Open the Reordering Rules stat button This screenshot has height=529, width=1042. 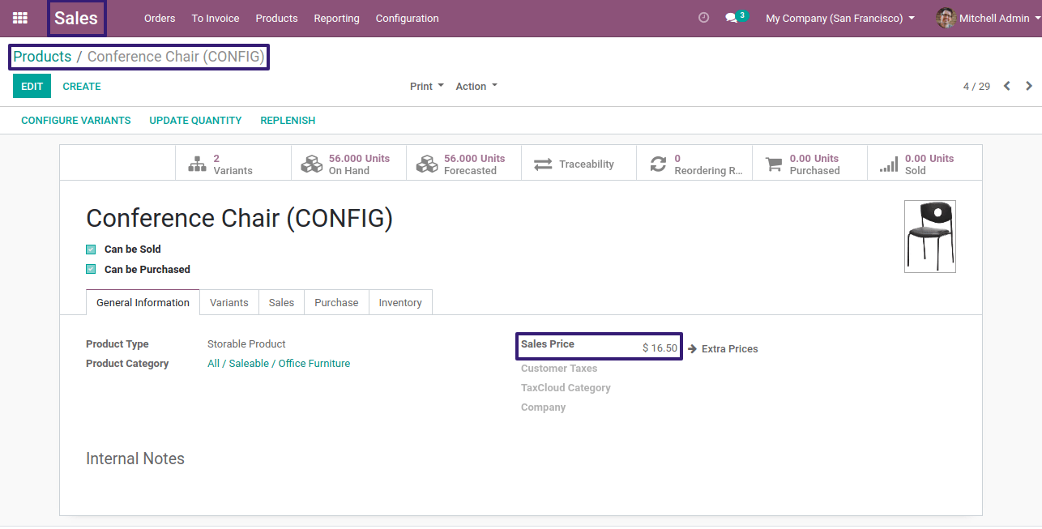(694, 164)
